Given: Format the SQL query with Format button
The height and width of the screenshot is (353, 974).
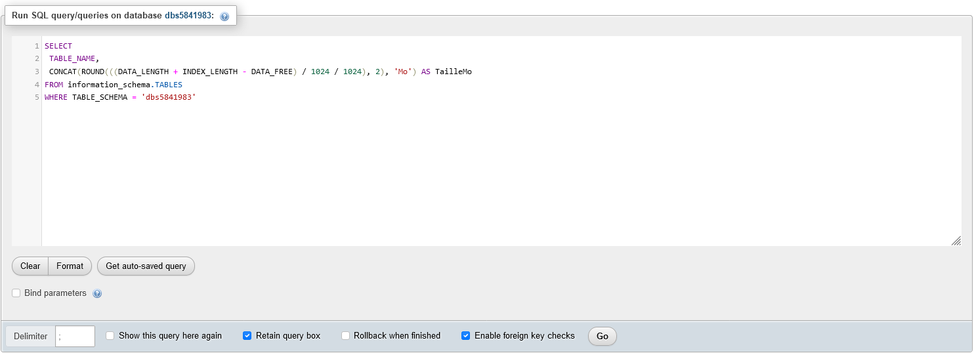Looking at the screenshot, I should pos(70,266).
